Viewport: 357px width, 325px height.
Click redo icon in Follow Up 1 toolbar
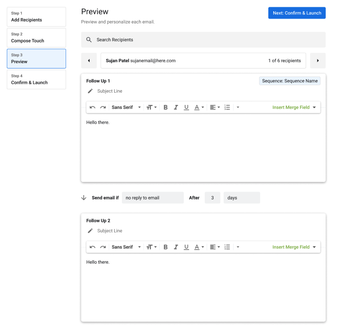[x=103, y=107]
